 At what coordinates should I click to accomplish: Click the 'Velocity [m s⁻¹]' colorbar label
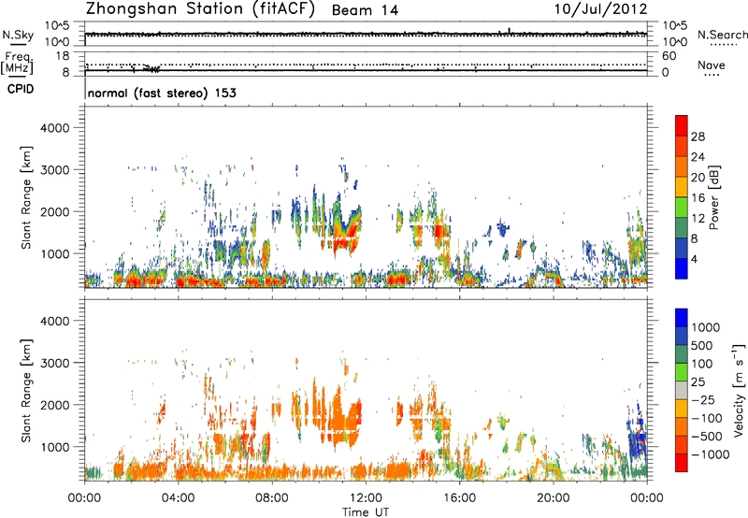click(740, 390)
